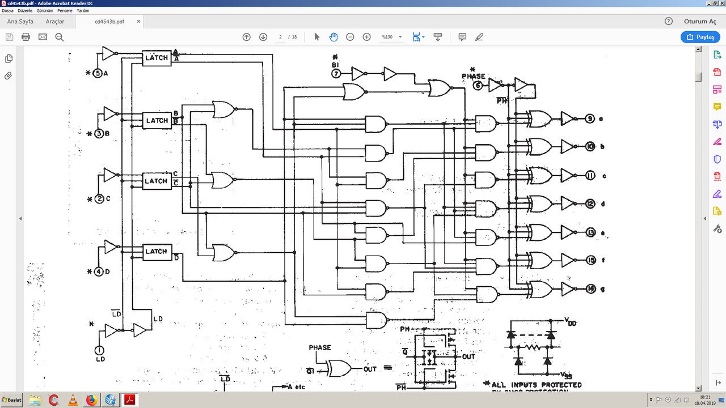Open the Pencere menu

pos(65,10)
